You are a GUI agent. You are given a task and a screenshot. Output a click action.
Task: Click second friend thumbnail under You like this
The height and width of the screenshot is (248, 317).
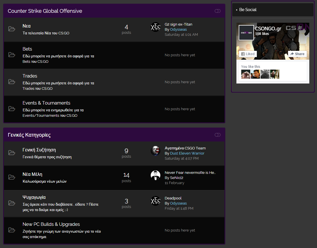point(255,74)
